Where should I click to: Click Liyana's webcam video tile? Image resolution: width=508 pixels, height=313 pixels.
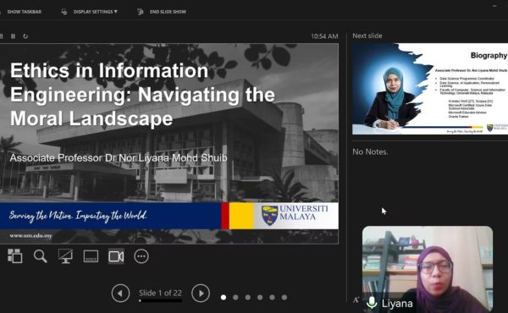pyautogui.click(x=428, y=269)
